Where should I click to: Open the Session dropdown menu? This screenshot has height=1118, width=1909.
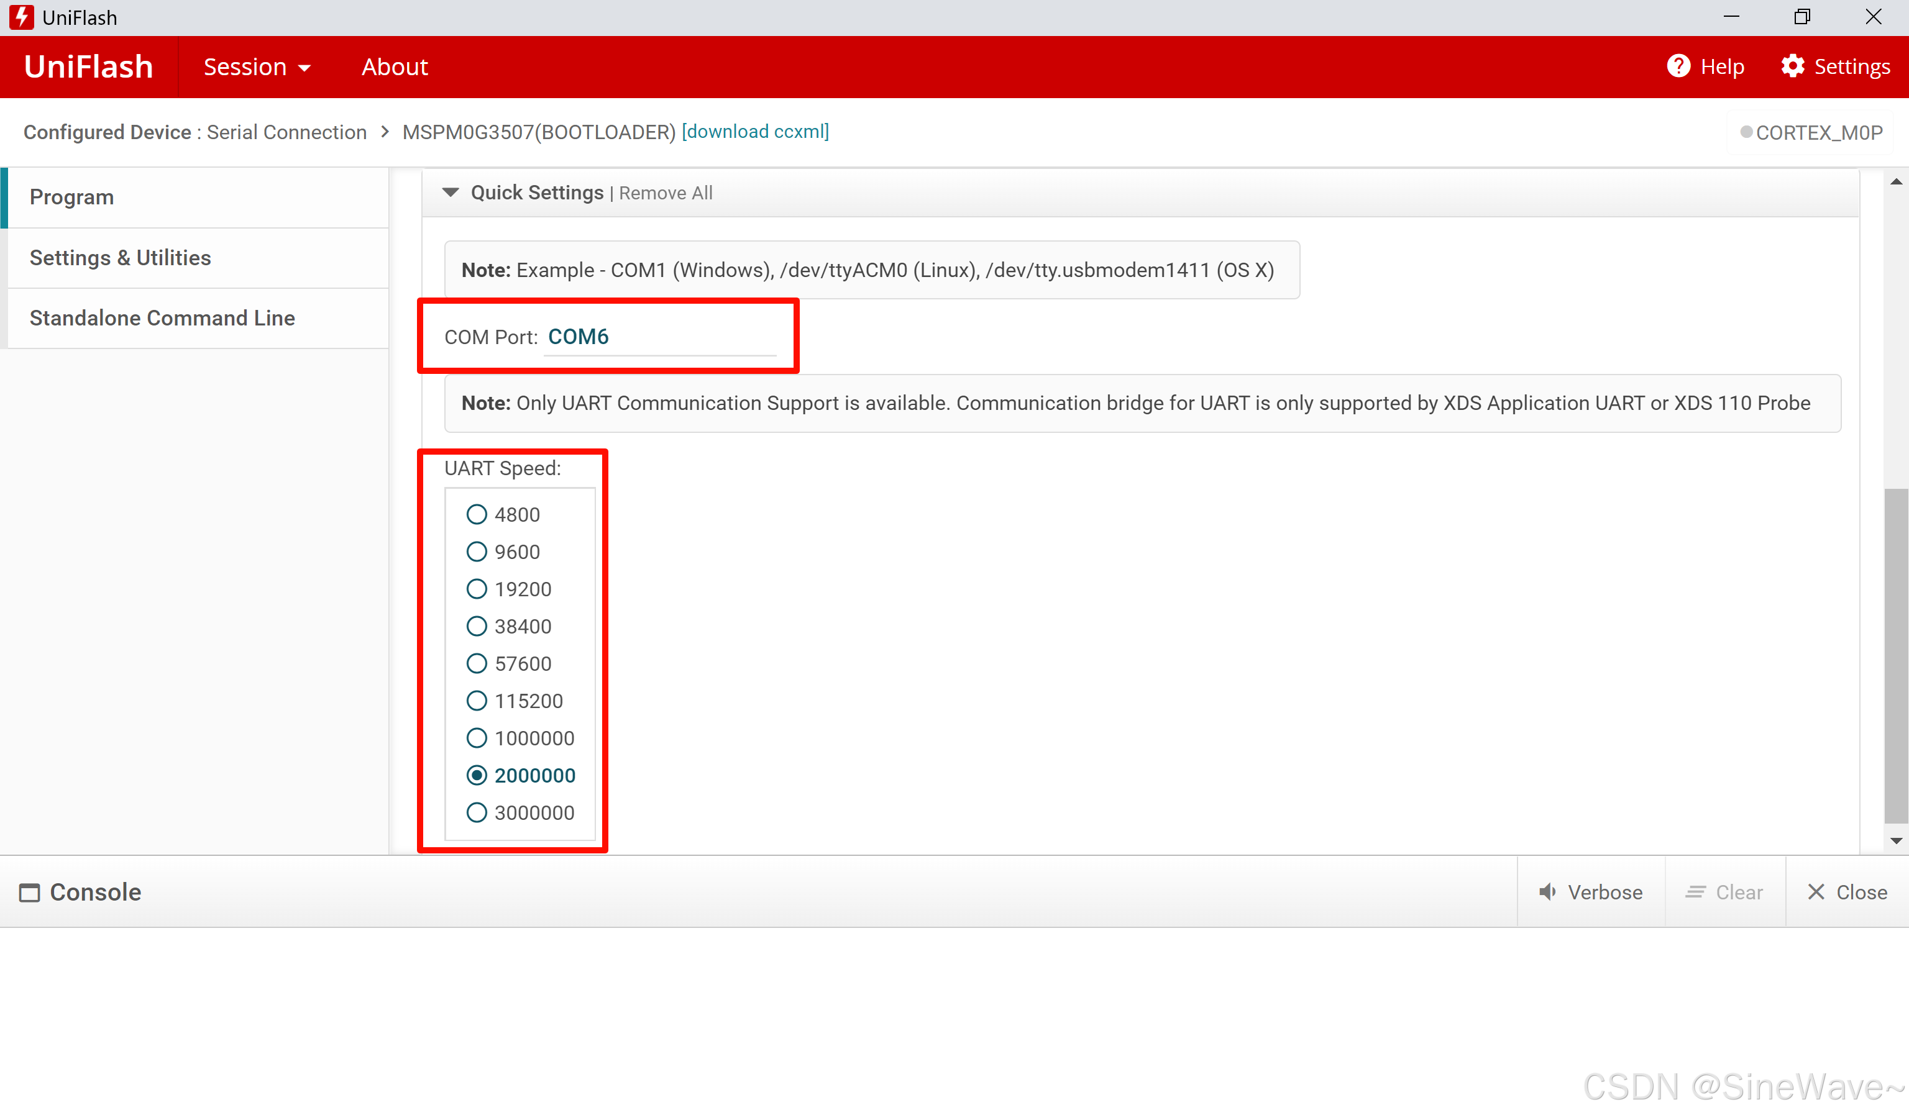257,66
